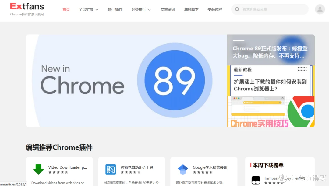Viewport: 329px width, 186px height.
Task: Open the user avatar icon
Action: pyautogui.click(x=320, y=9)
